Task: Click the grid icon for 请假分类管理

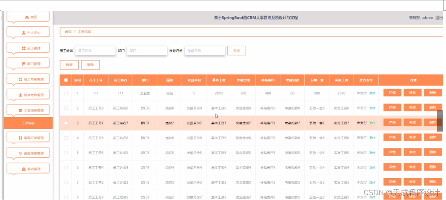Action: point(20,138)
